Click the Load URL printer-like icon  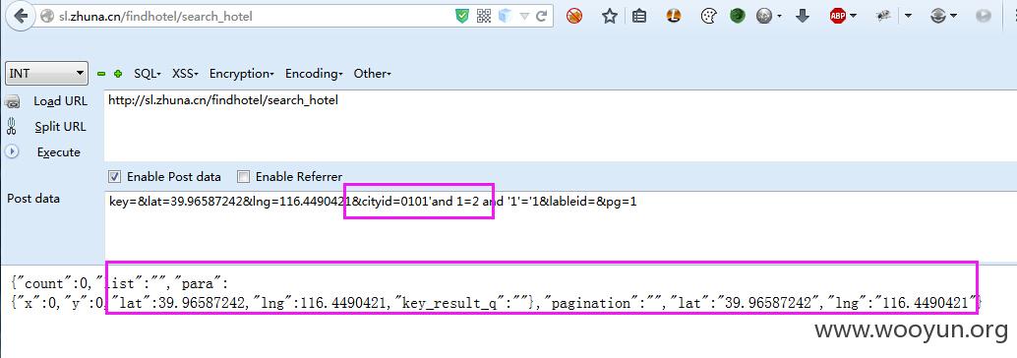pos(13,102)
